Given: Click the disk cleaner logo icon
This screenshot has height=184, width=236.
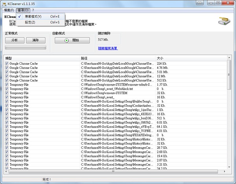Looking at the screenshot, I should tap(224, 21).
